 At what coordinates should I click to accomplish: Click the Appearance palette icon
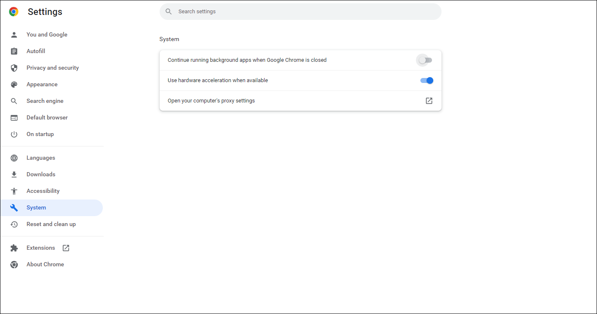pos(14,85)
